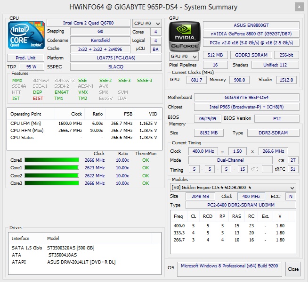Close the System Summary window via X
Image resolution: width=308 pixels, height=282 pixels.
pos(299,7)
